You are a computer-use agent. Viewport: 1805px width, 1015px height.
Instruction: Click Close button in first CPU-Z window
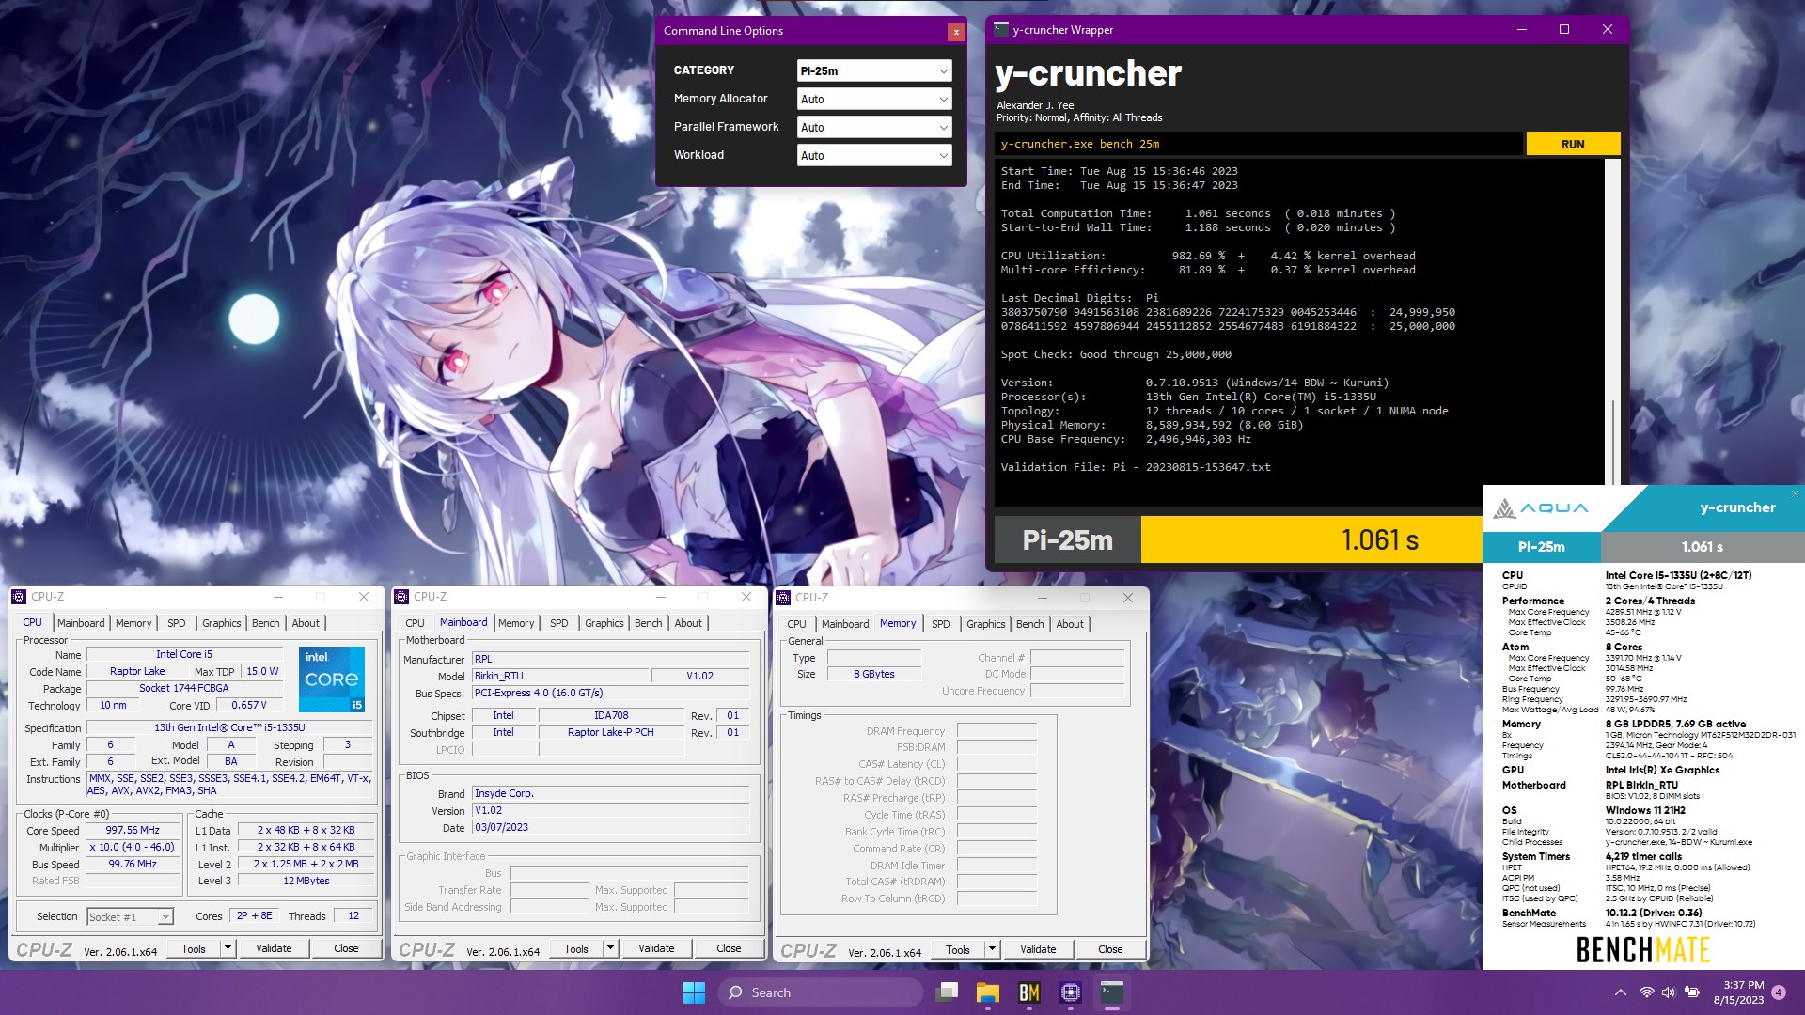(x=346, y=948)
